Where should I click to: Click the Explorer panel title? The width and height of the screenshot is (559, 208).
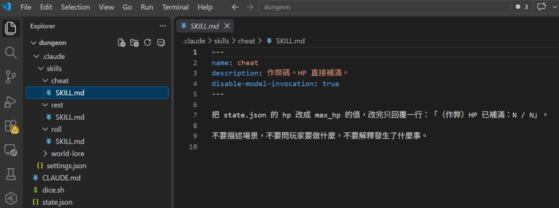43,26
